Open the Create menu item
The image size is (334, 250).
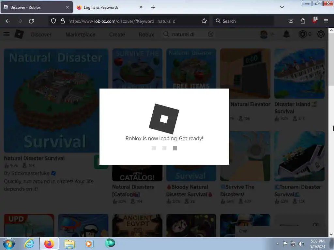[x=117, y=35]
